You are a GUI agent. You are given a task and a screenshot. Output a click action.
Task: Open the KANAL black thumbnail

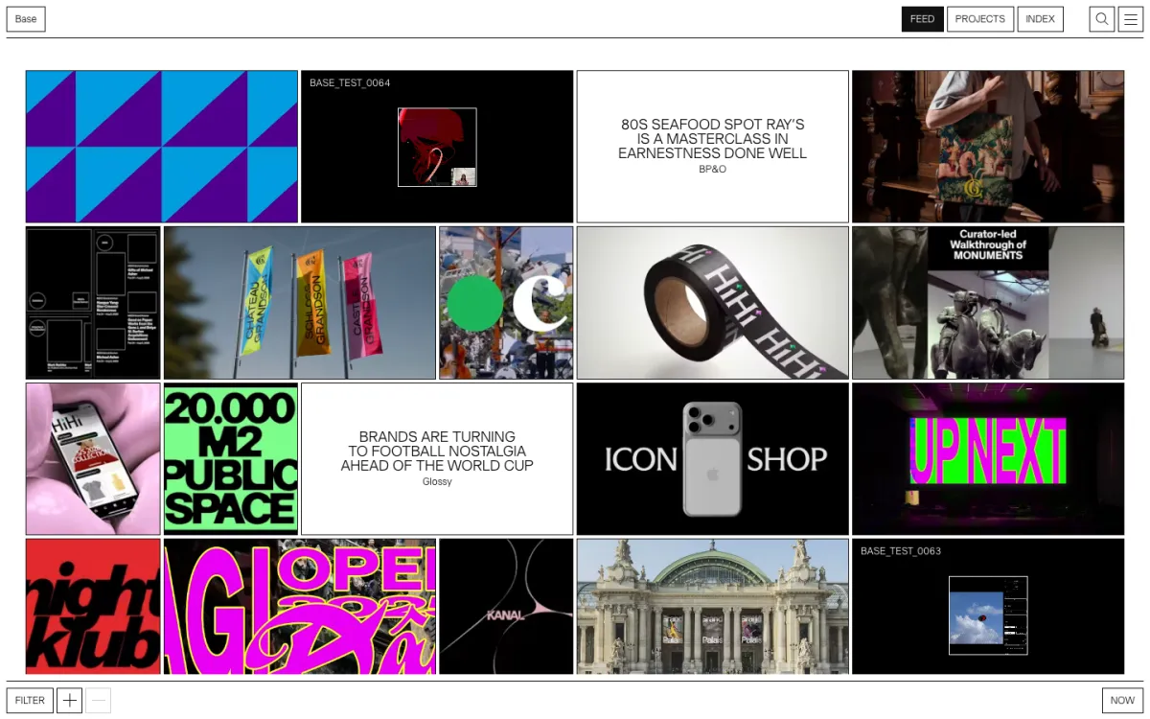(x=506, y=606)
